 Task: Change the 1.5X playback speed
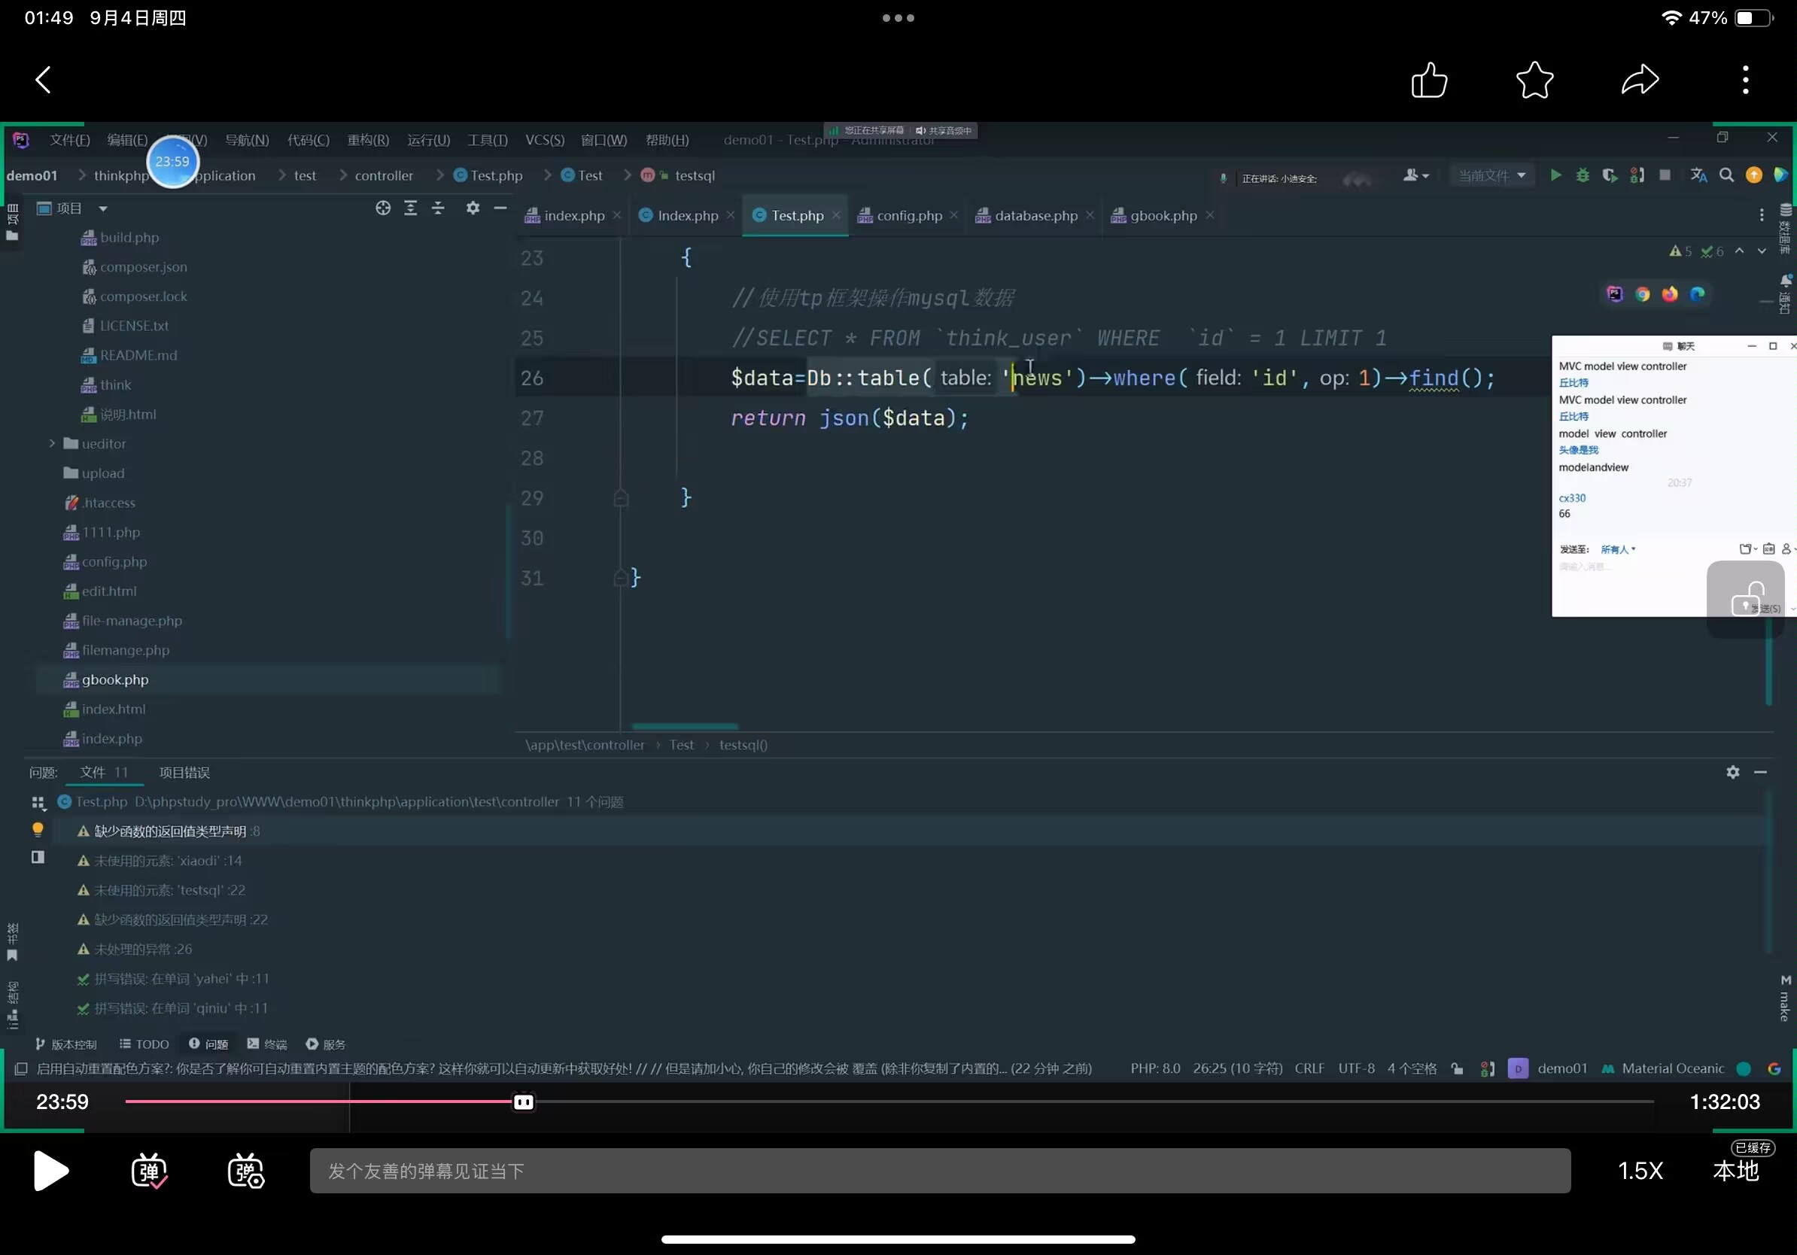[x=1640, y=1171]
